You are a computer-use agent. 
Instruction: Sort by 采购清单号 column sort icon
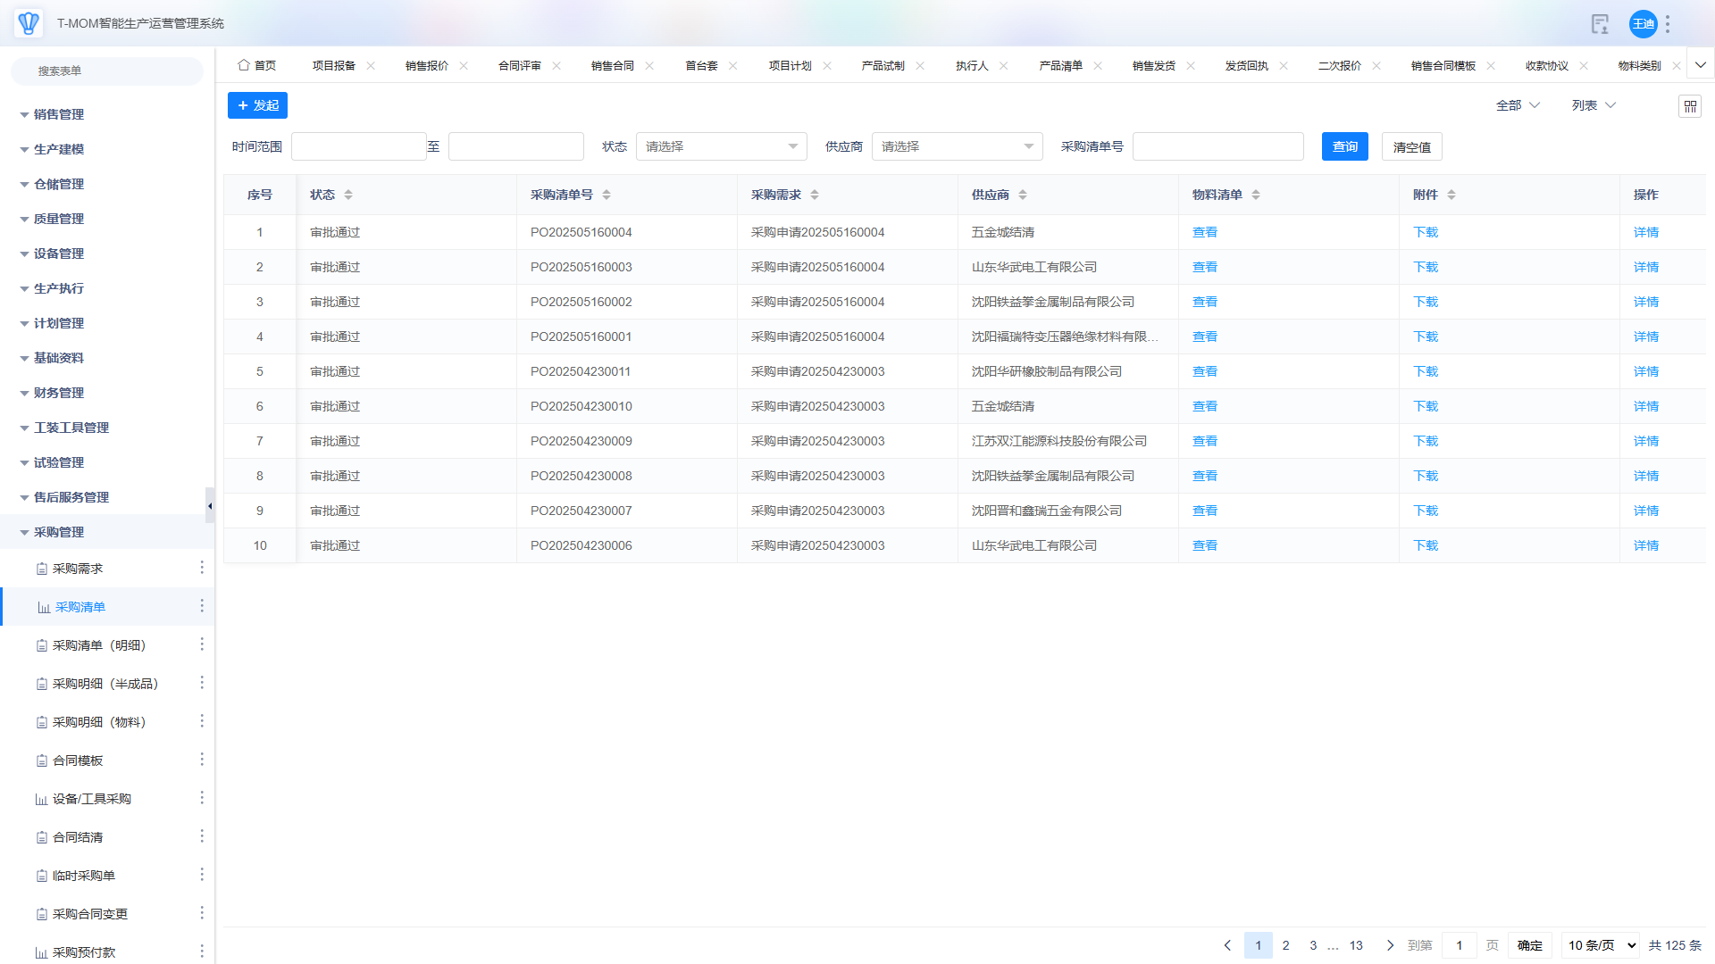607,195
